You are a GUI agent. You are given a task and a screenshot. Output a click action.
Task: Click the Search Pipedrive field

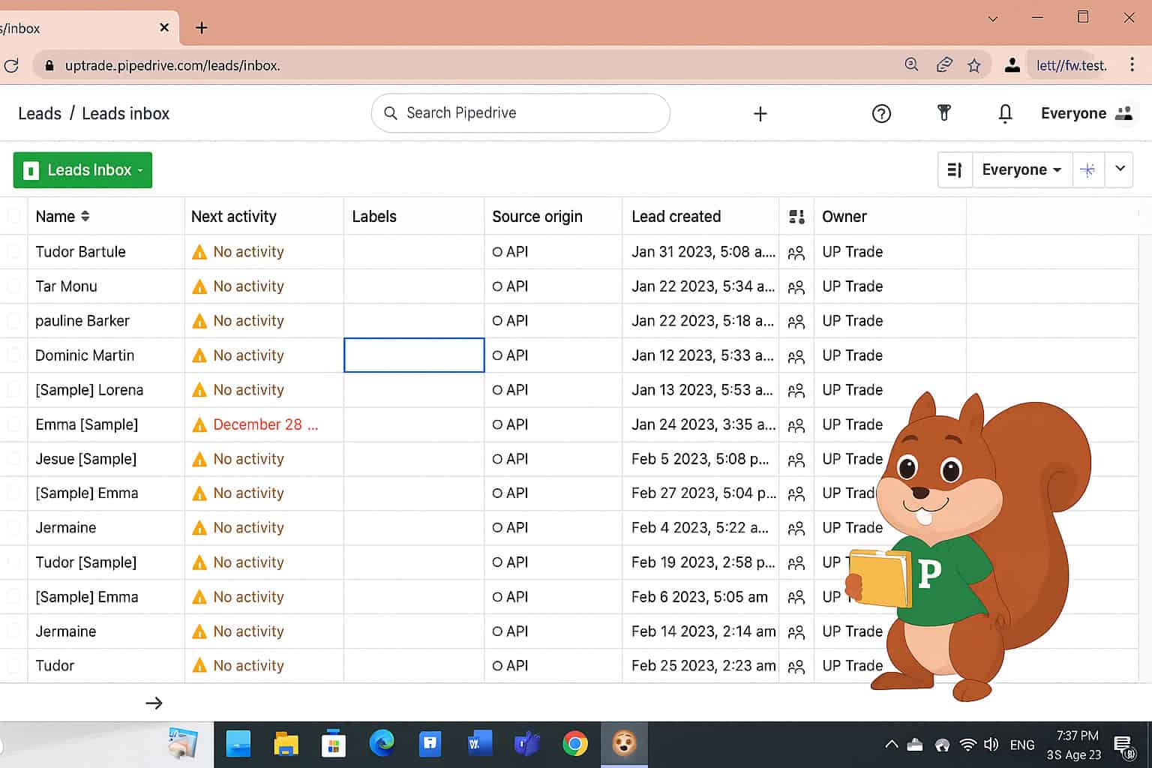click(520, 113)
